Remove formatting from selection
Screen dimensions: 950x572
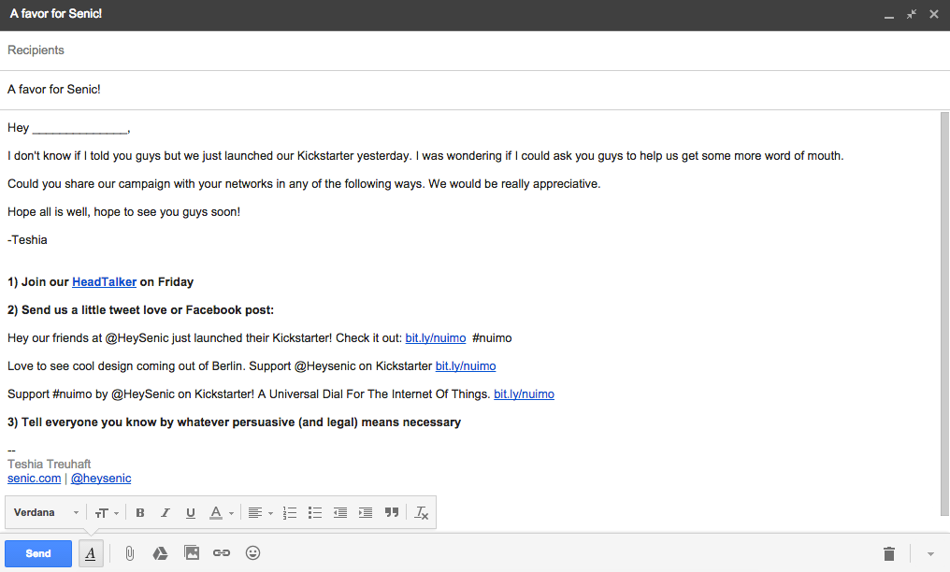point(421,513)
